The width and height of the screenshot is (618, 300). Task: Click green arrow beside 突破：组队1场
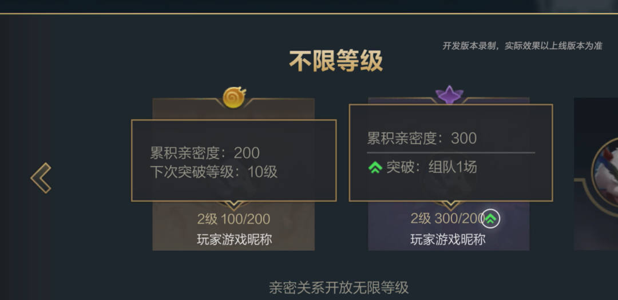[x=375, y=167]
